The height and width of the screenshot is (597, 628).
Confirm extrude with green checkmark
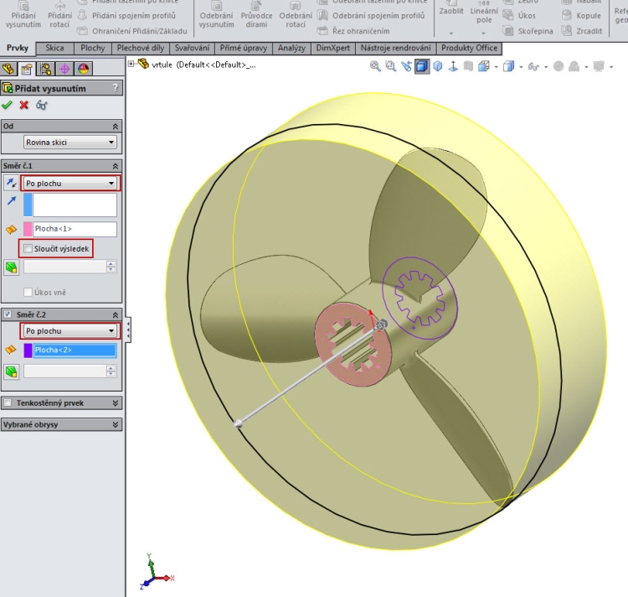point(7,105)
